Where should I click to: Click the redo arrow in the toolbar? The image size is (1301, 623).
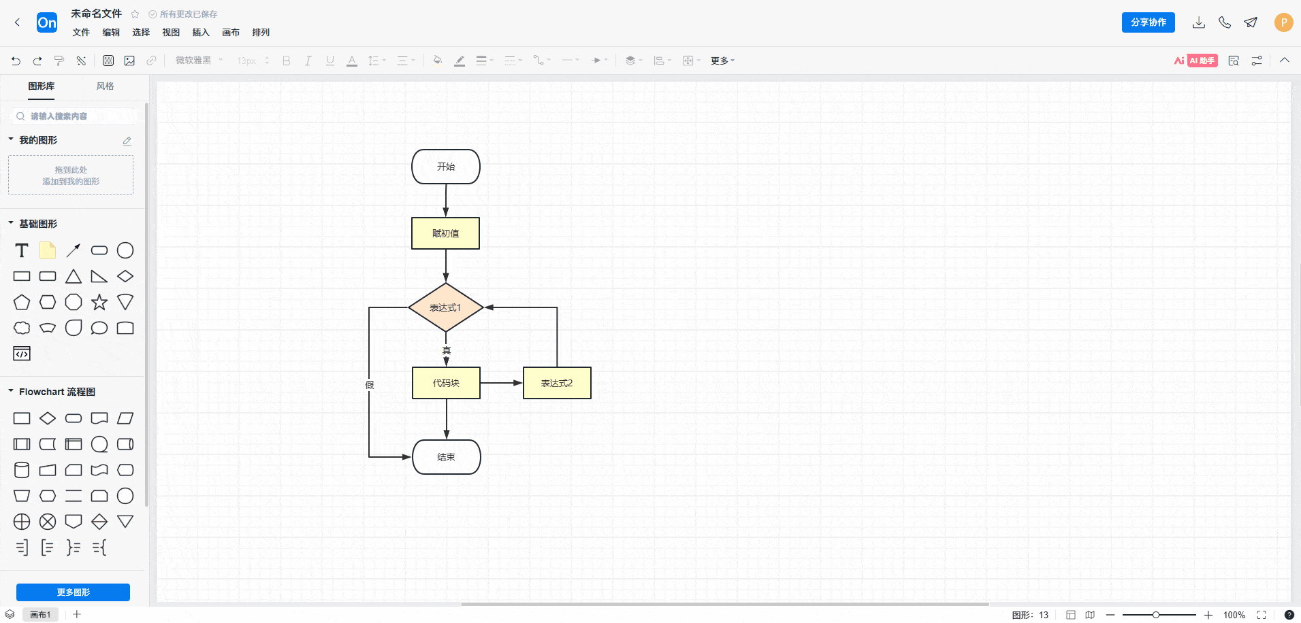[37, 61]
